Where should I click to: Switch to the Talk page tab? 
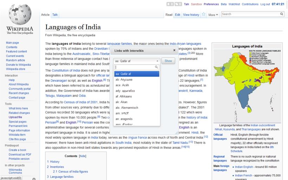(x=55, y=15)
